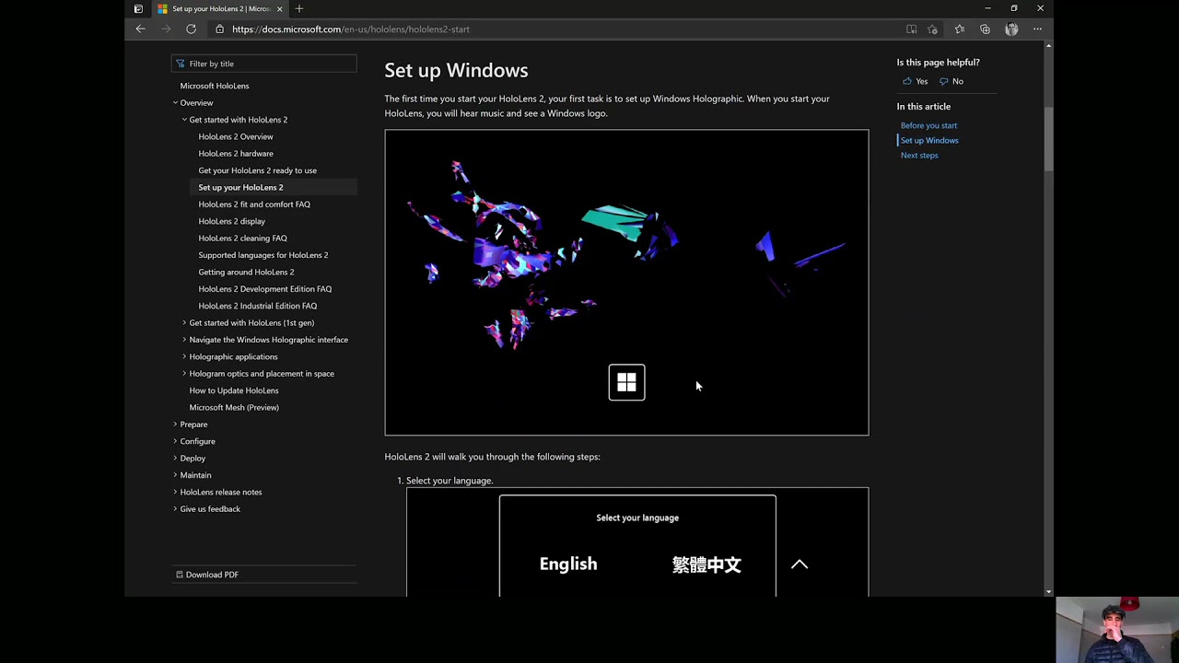Jump to 'Set up Windows' in article nav
The width and height of the screenshot is (1179, 663).
929,140
